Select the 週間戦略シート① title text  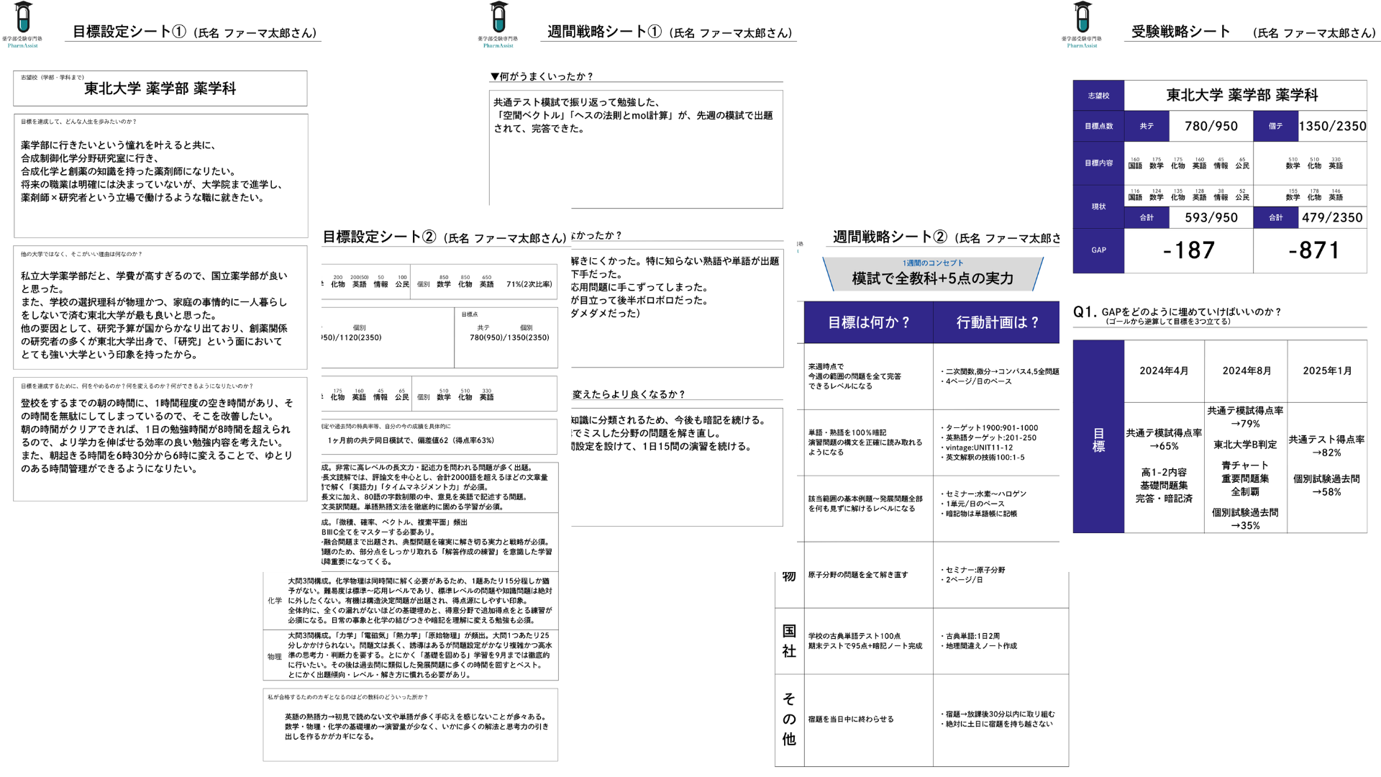[604, 32]
